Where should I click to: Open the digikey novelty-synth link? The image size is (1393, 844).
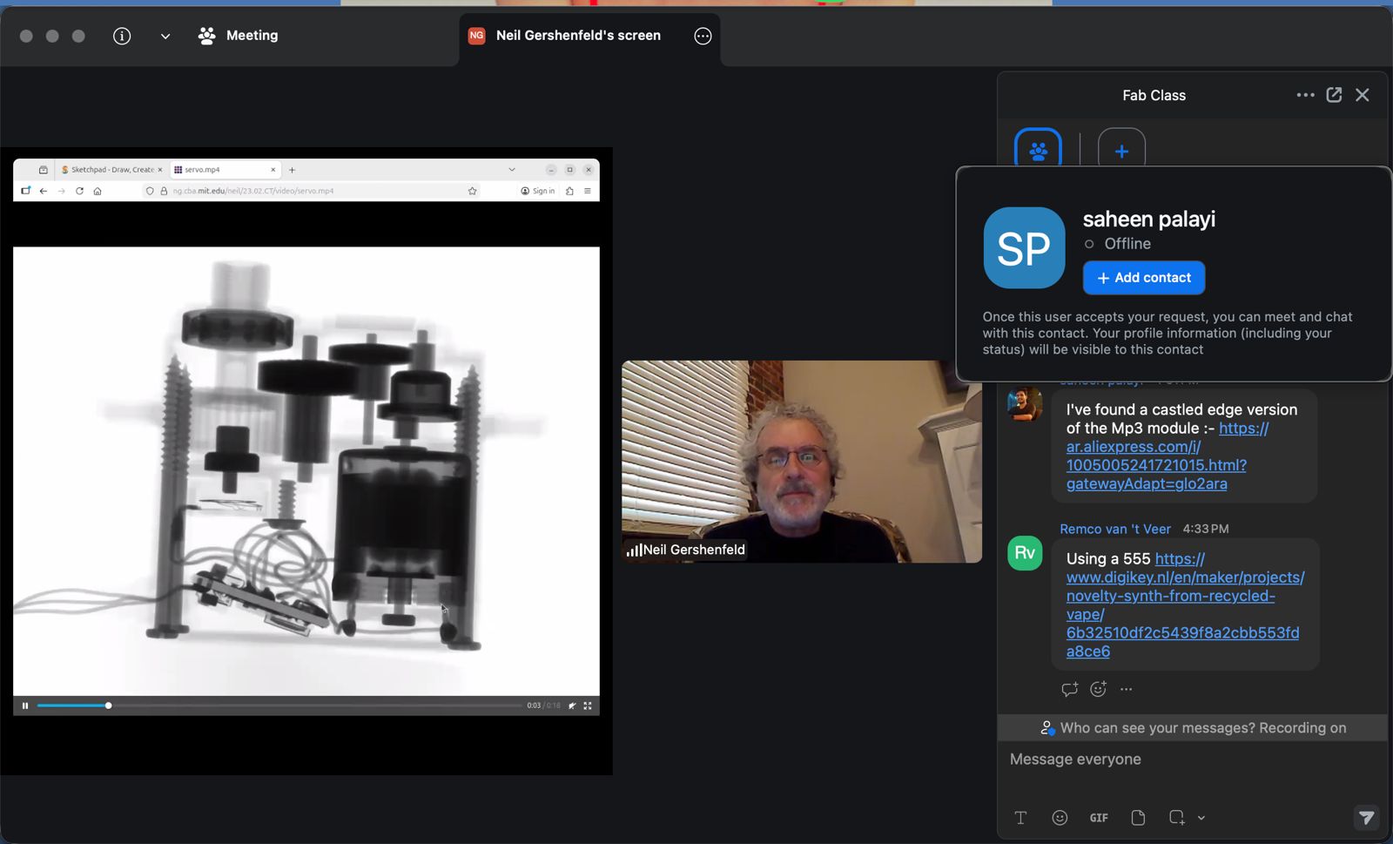click(x=1185, y=604)
